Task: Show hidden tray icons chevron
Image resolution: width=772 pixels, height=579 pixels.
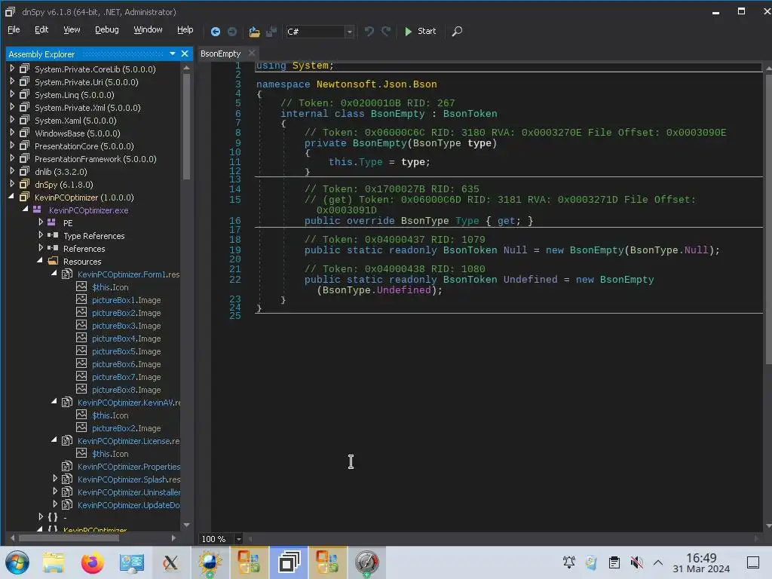Action: click(657, 562)
